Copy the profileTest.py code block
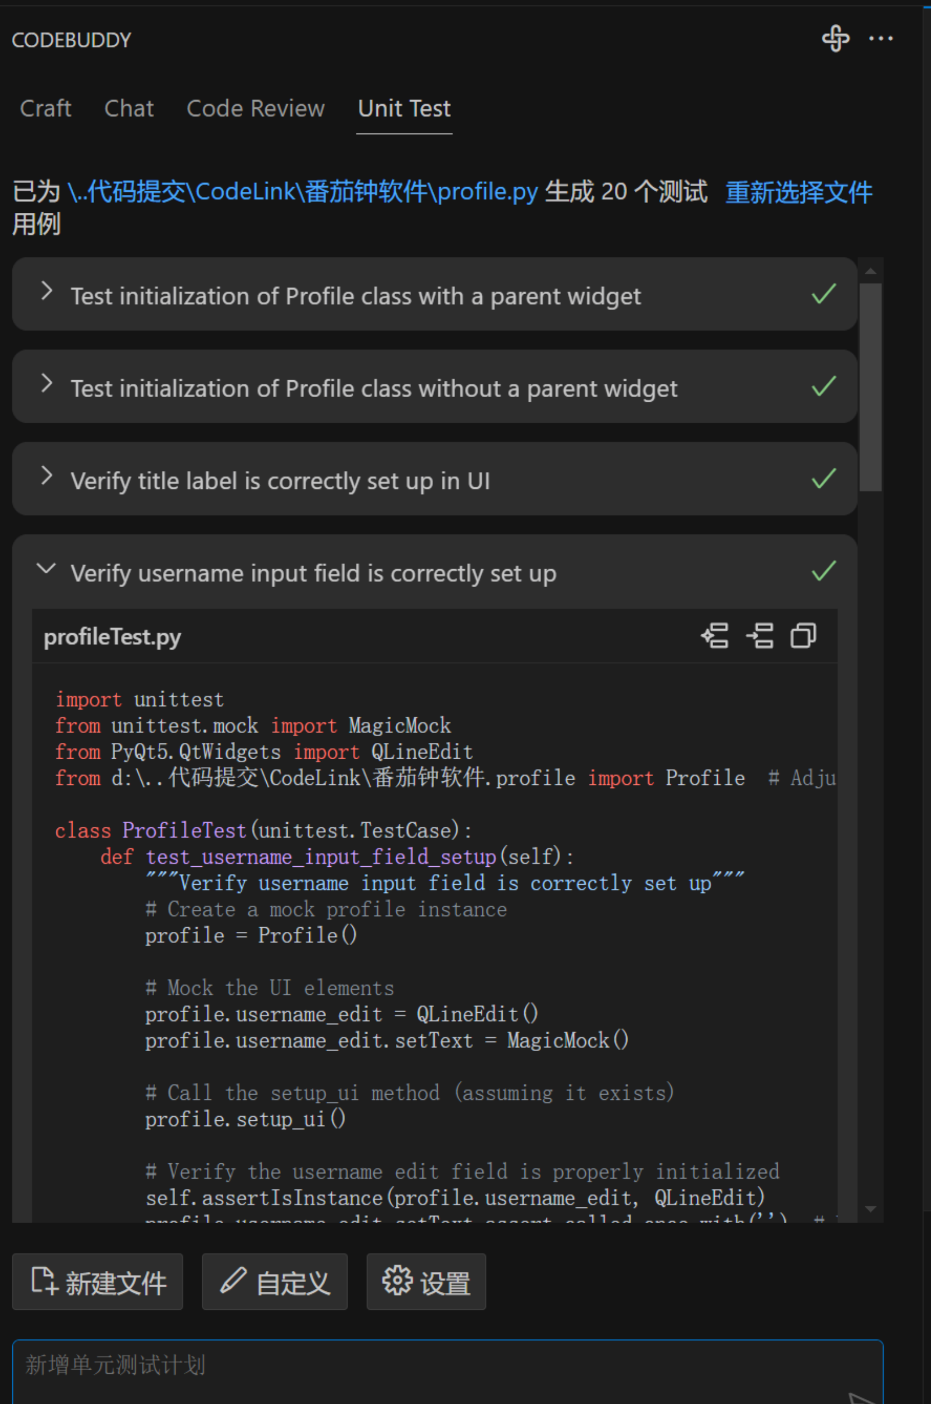 (803, 636)
